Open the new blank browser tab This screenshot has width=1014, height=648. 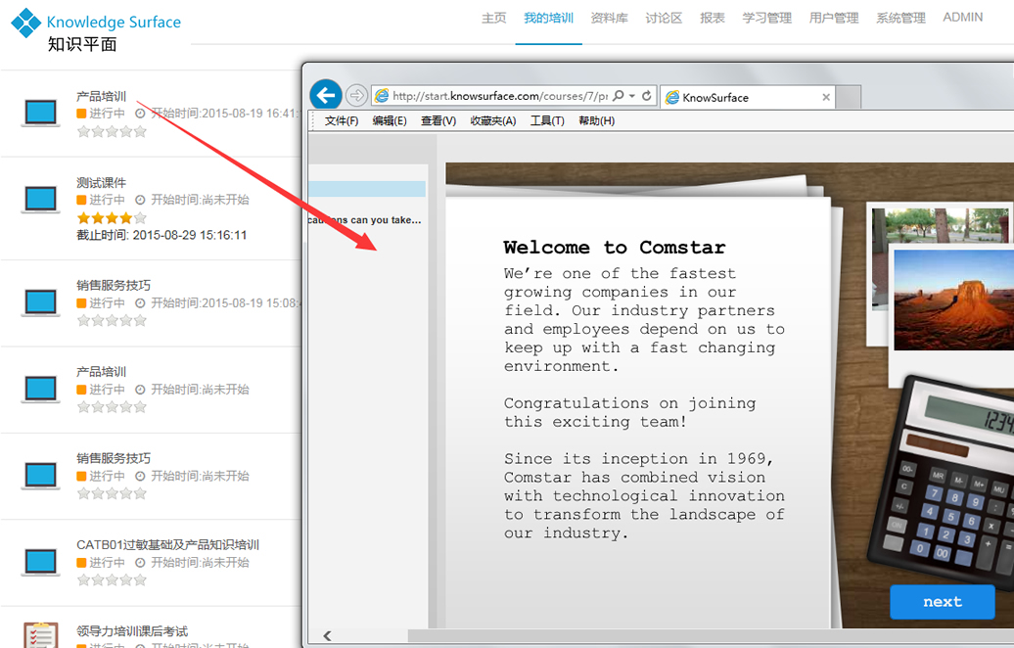[x=849, y=97]
